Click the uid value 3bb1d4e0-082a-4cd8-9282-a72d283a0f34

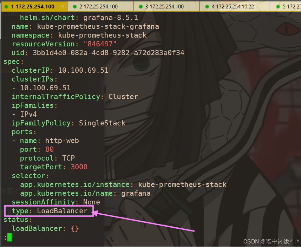[109, 53]
